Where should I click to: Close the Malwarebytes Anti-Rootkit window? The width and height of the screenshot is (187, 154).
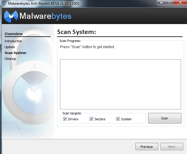coord(180,2)
